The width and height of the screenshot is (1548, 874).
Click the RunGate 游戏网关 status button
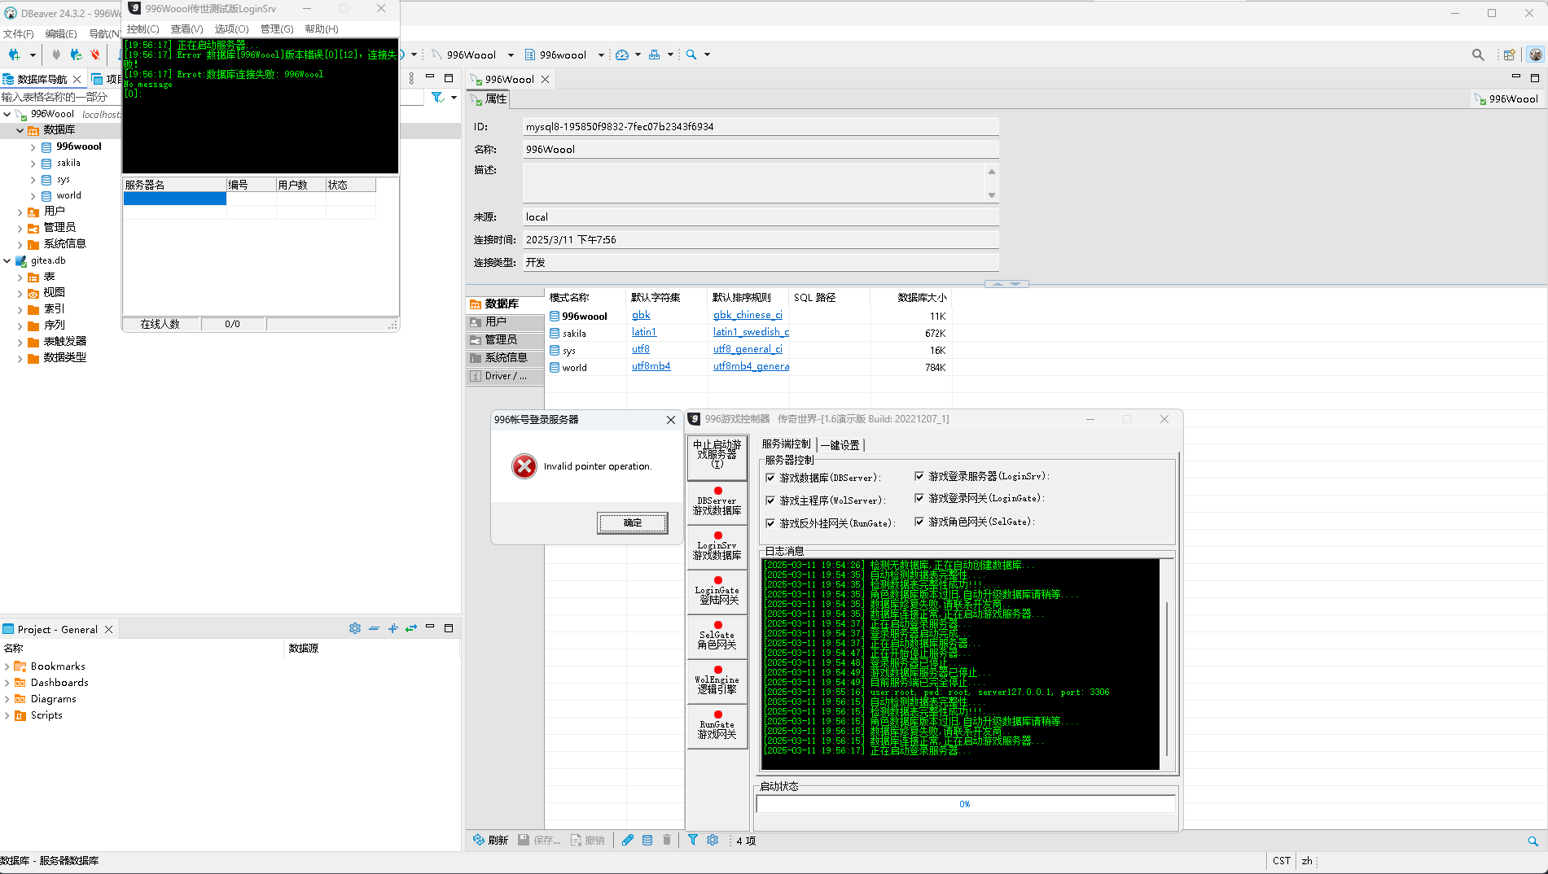tap(717, 725)
